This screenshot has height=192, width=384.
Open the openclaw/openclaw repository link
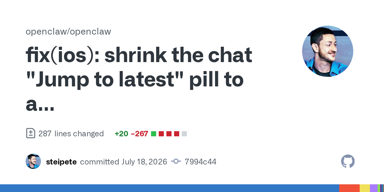pyautogui.click(x=68, y=32)
